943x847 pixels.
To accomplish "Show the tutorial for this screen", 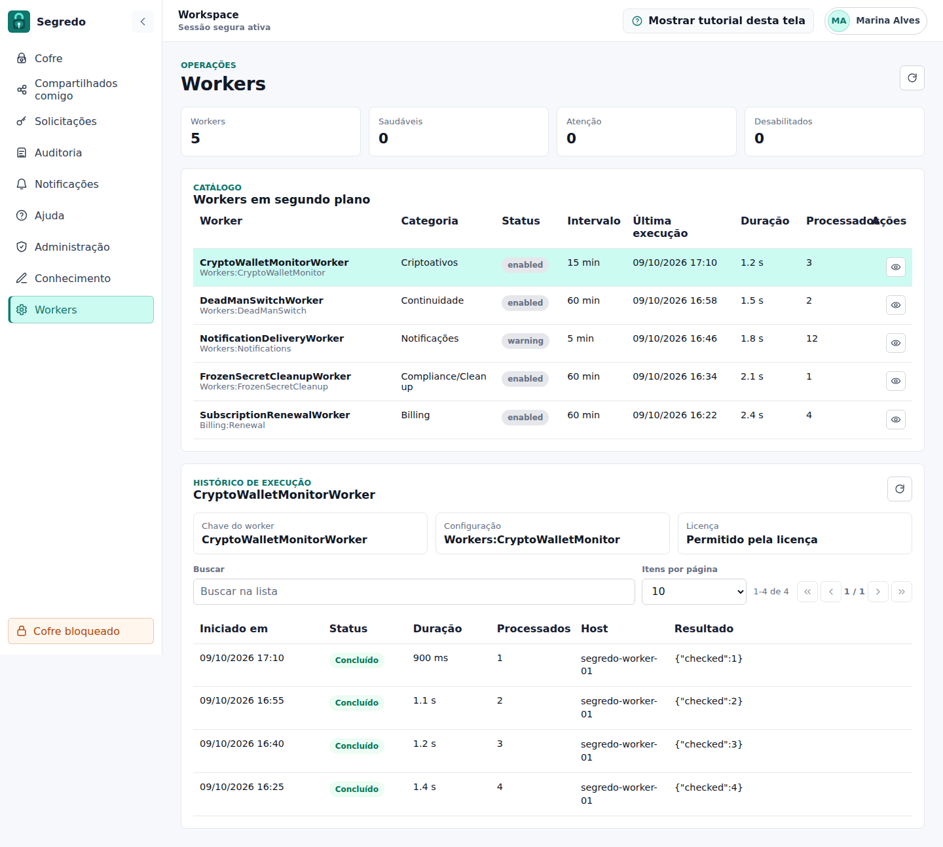I will 718,21.
